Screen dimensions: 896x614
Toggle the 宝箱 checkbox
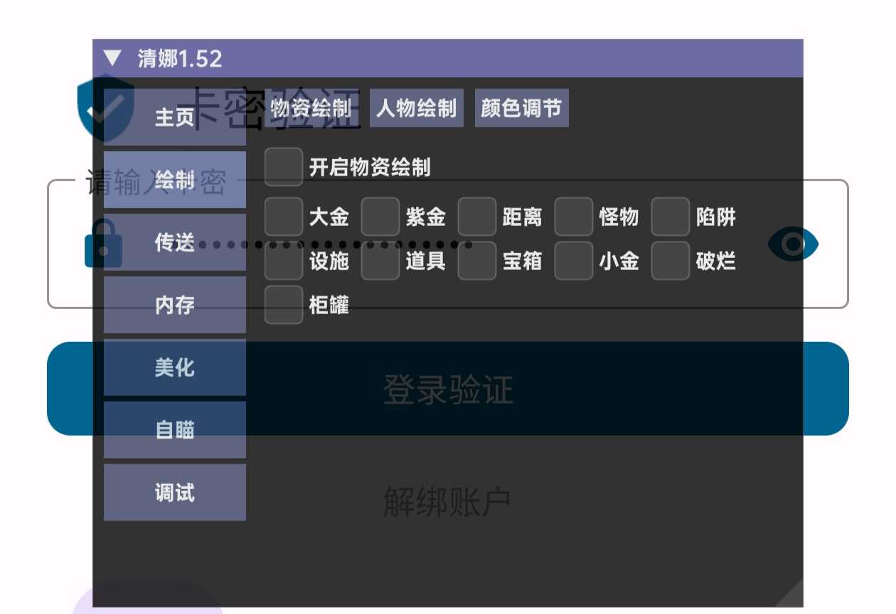coord(476,261)
